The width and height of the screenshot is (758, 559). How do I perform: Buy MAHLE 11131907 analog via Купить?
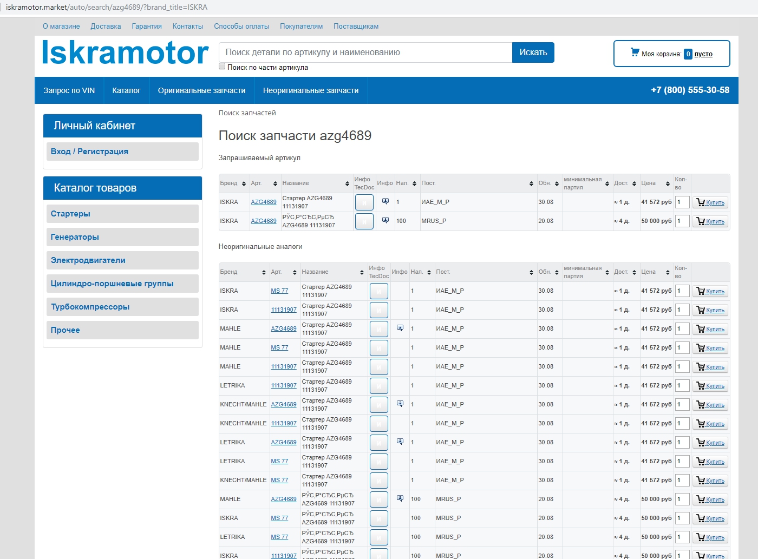coord(710,367)
